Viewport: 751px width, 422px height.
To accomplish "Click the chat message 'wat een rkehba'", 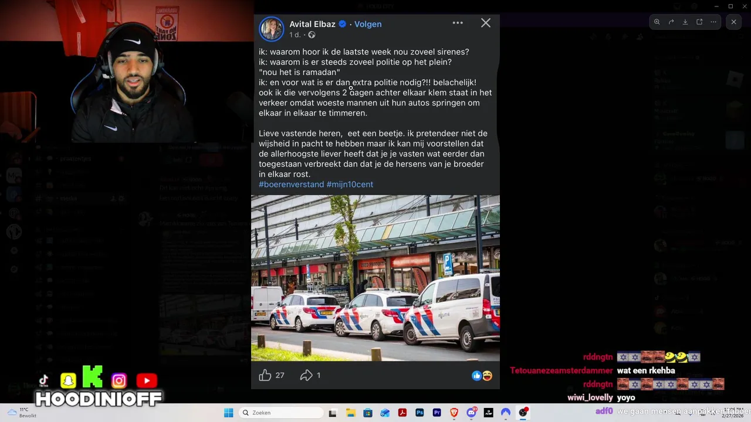I will [x=646, y=370].
